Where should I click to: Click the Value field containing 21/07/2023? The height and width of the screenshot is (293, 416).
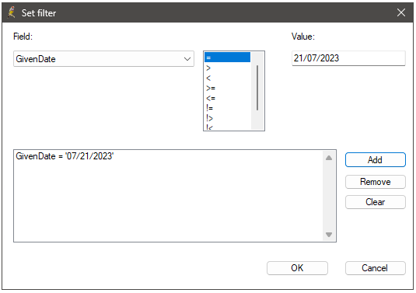[x=348, y=58]
